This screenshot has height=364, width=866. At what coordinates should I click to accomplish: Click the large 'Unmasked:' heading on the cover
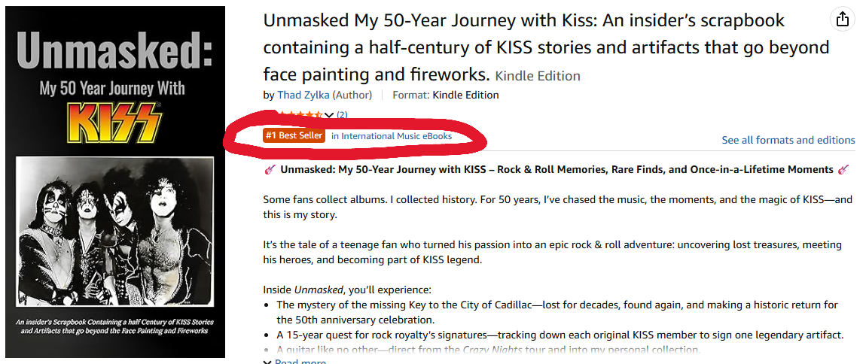coord(114,51)
